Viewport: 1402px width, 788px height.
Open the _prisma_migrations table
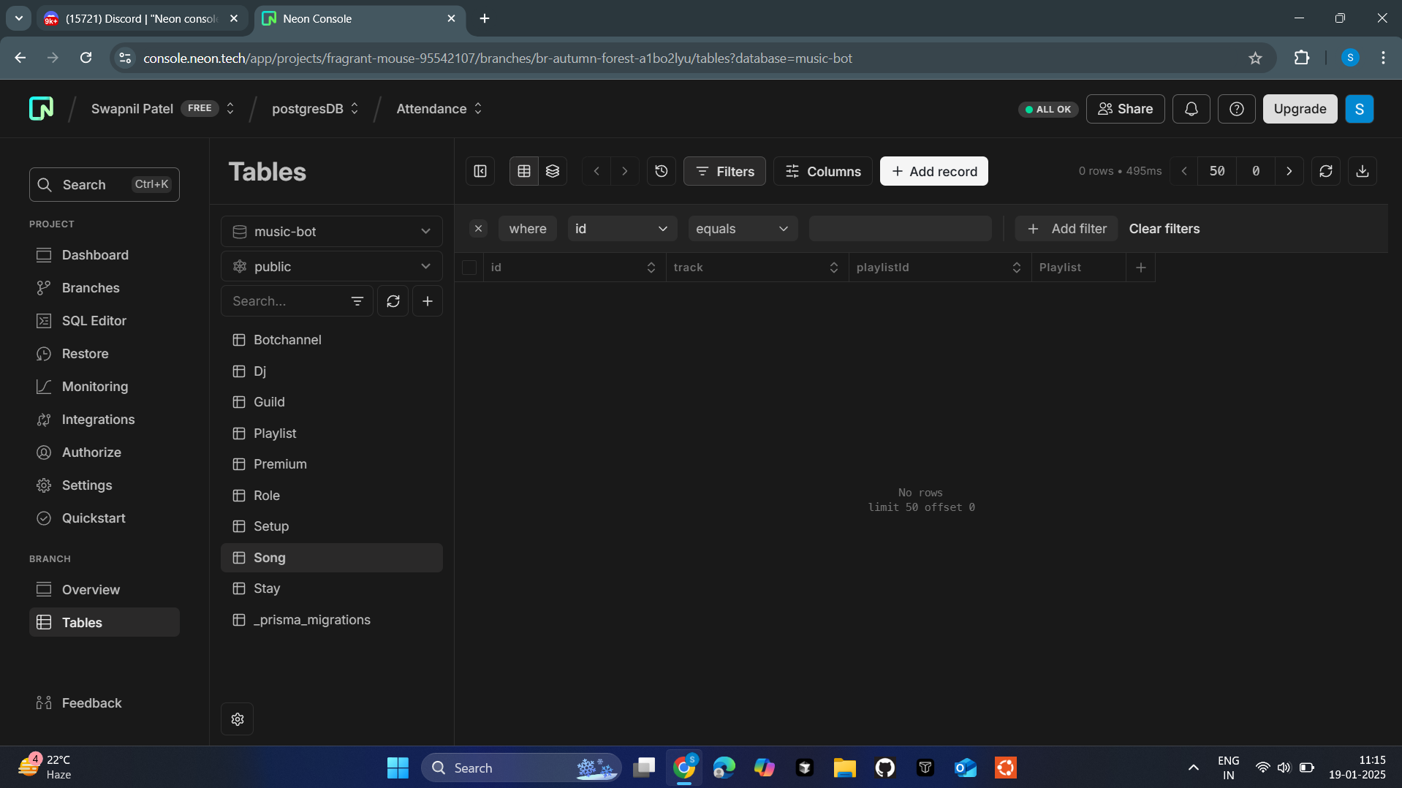(332, 620)
